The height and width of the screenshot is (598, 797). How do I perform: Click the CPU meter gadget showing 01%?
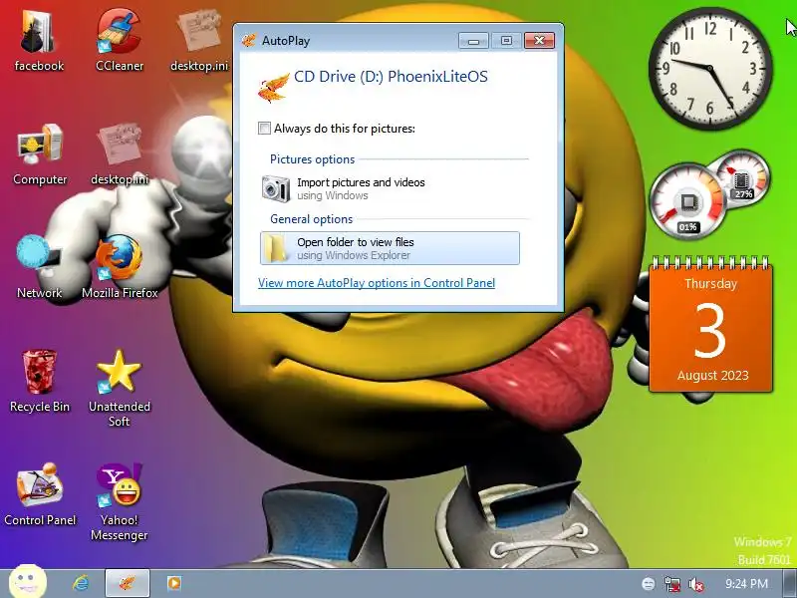coord(688,201)
